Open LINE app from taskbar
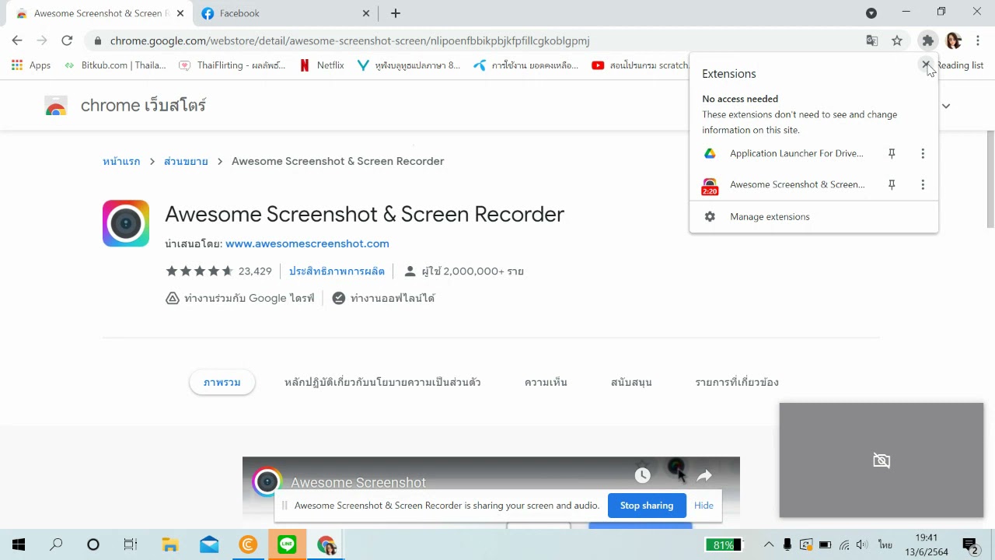The image size is (995, 560). 287,545
